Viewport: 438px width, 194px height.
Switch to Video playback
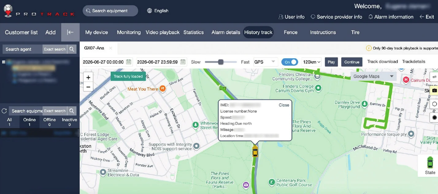pos(163,32)
